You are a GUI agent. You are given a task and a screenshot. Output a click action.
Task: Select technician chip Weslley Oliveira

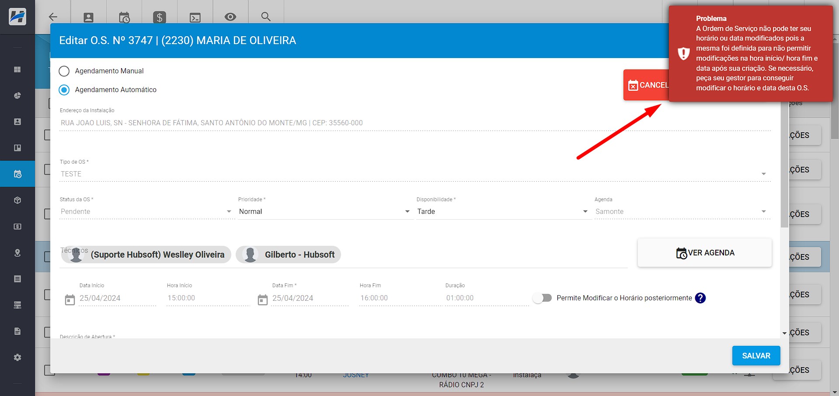146,255
